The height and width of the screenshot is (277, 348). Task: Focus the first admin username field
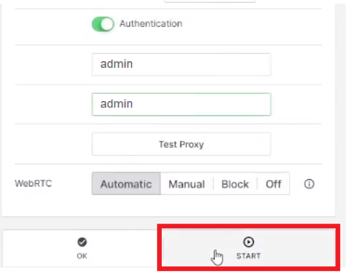pos(181,64)
